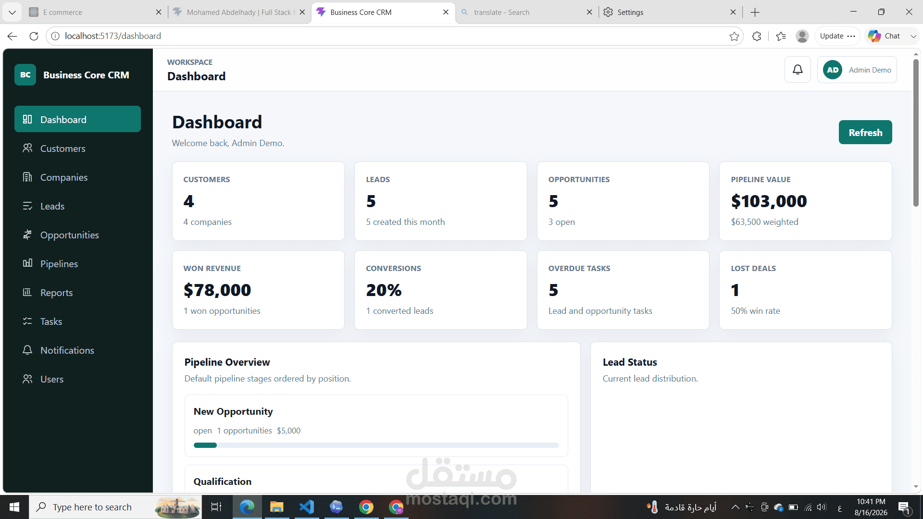The height and width of the screenshot is (519, 923).
Task: Reload the page with browser refresh icon
Action: (34, 36)
